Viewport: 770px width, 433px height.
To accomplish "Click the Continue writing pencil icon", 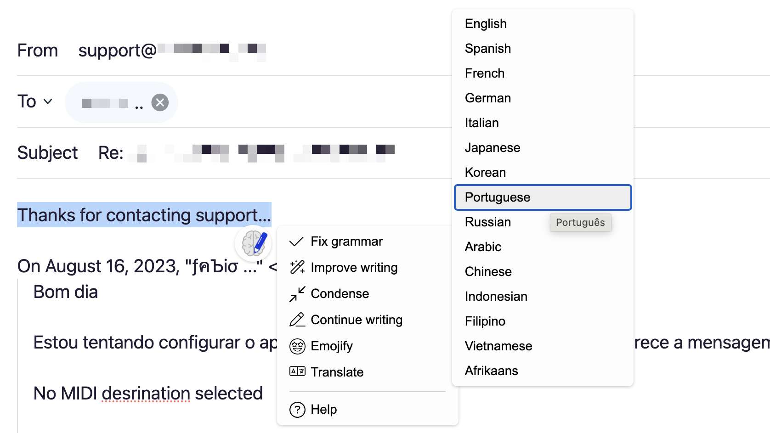I will point(297,319).
